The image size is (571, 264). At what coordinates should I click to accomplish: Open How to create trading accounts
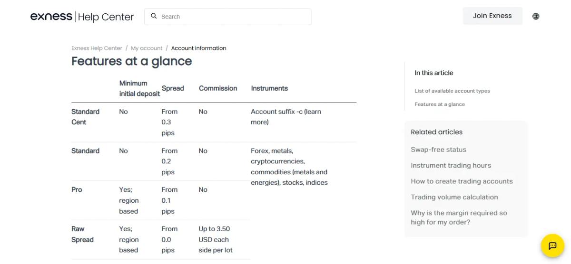click(462, 181)
